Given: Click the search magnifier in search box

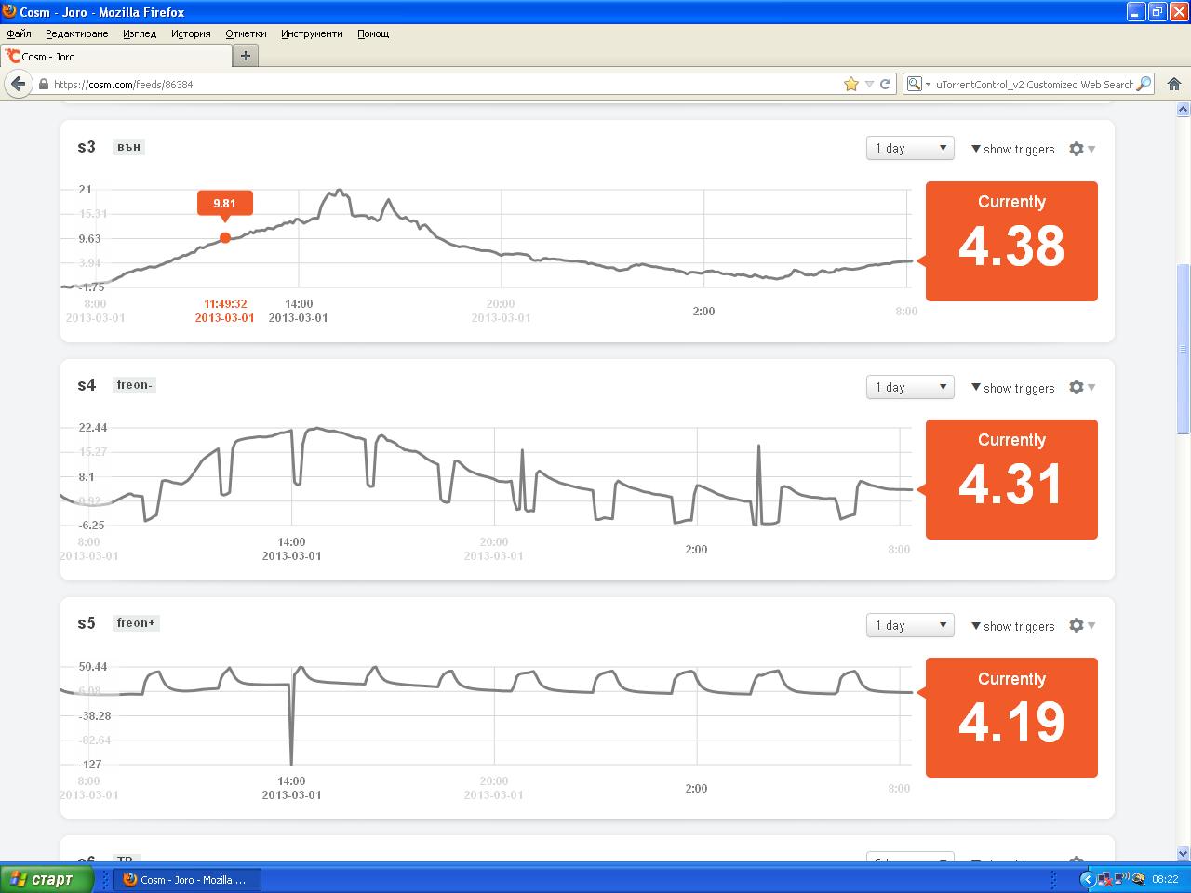Looking at the screenshot, I should pos(1144,84).
